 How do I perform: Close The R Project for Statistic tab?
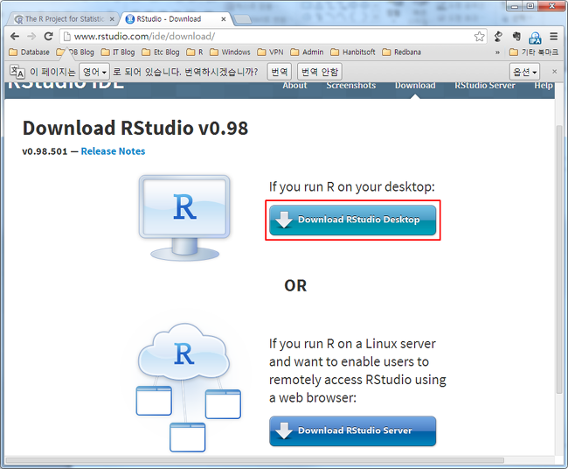click(112, 19)
